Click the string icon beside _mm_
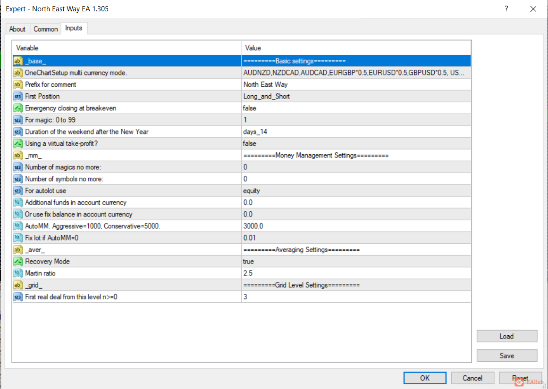 pyautogui.click(x=18, y=156)
